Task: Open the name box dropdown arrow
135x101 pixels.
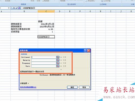Action: (9, 8)
